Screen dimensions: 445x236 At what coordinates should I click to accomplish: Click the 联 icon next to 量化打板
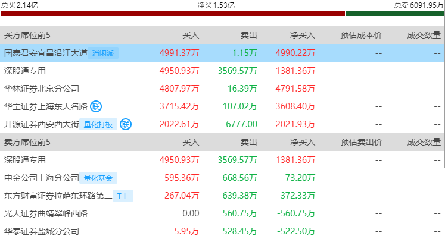[x=126, y=124]
